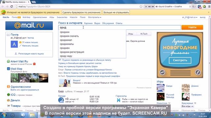Switch search to Видео

(97, 23)
